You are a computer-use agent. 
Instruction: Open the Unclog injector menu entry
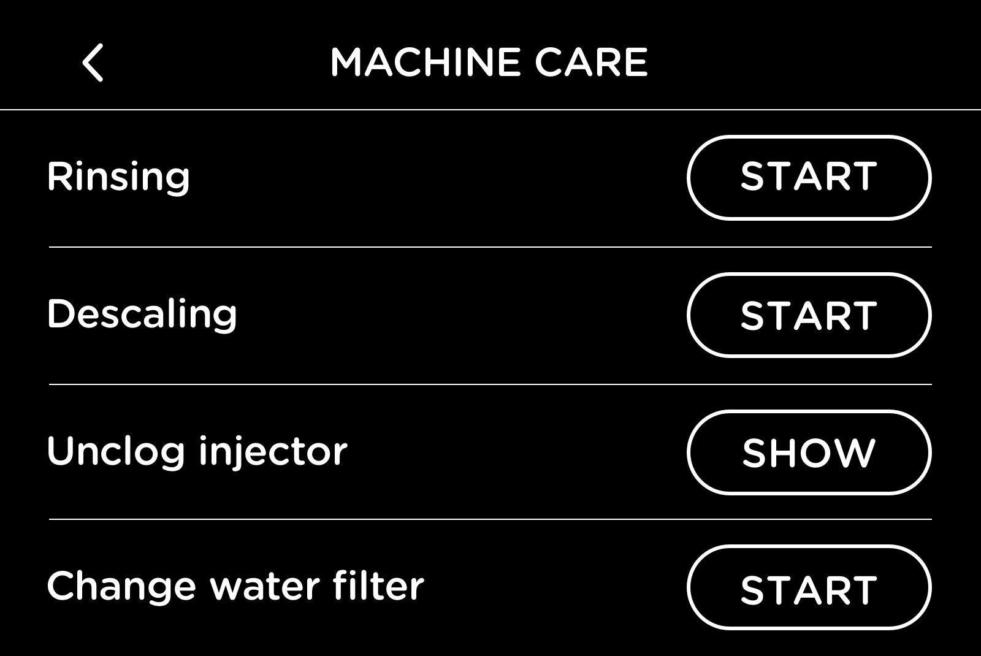(x=197, y=451)
